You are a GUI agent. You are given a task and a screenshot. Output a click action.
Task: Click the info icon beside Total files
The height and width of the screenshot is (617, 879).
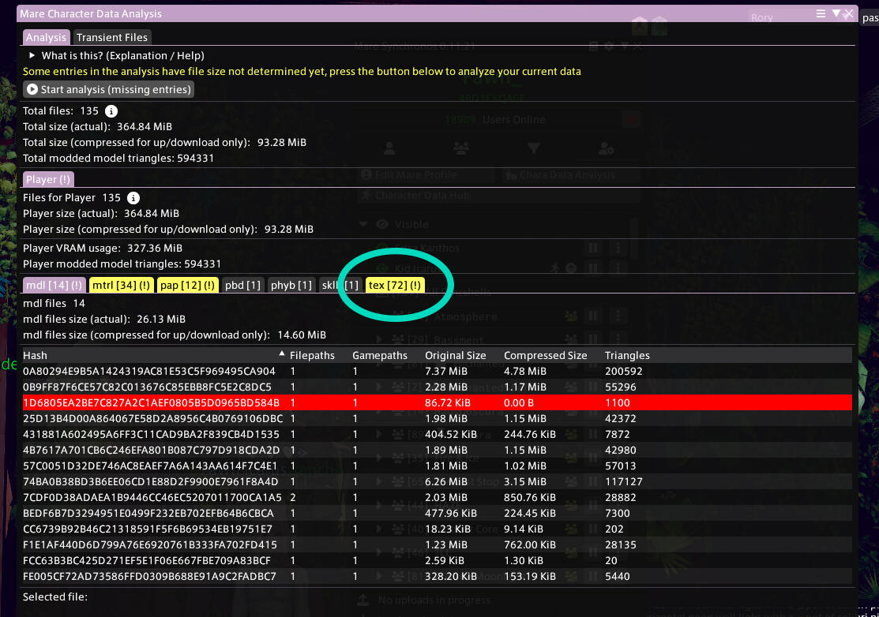click(x=112, y=111)
